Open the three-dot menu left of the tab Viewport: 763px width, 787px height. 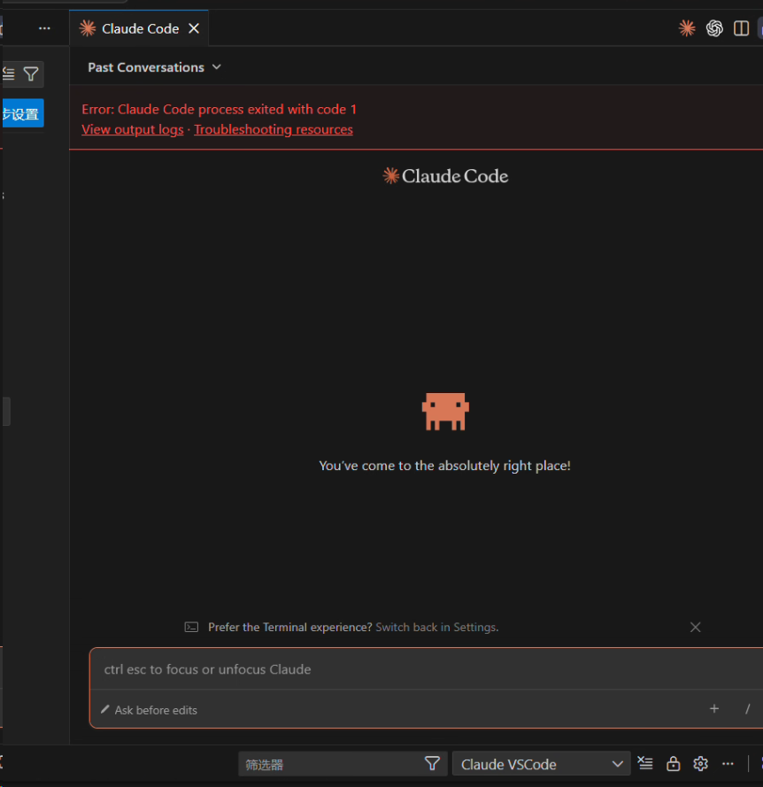pyautogui.click(x=44, y=28)
